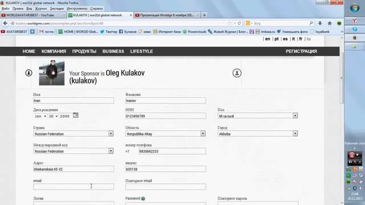Image resolution: width=365 pixels, height=205 pixels.
Task: Open Файл menu
Action: pos(5,9)
